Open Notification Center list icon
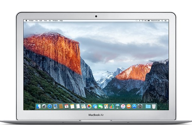 [x=165, y=21]
